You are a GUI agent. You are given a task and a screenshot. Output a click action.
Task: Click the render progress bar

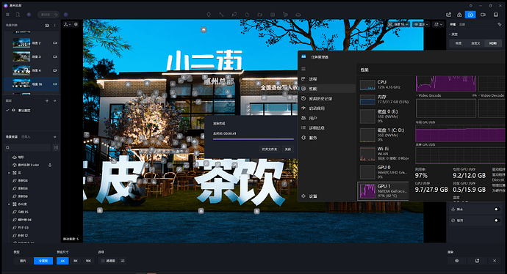(x=253, y=139)
